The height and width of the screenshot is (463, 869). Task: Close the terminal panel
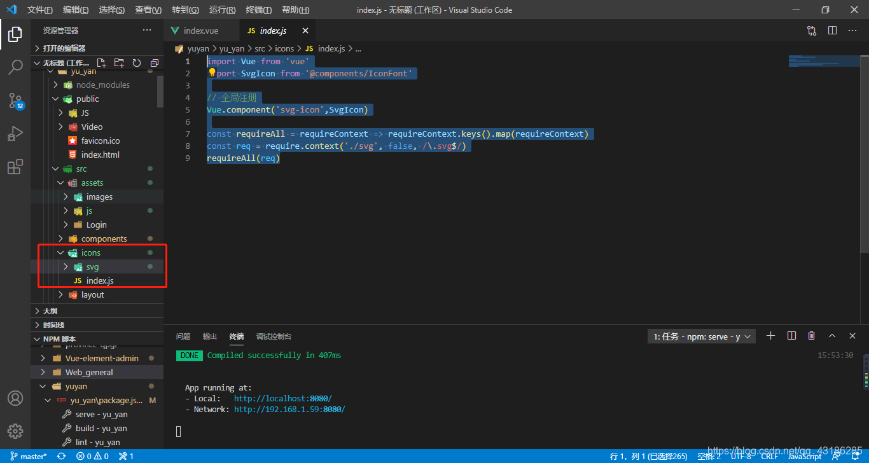point(852,336)
